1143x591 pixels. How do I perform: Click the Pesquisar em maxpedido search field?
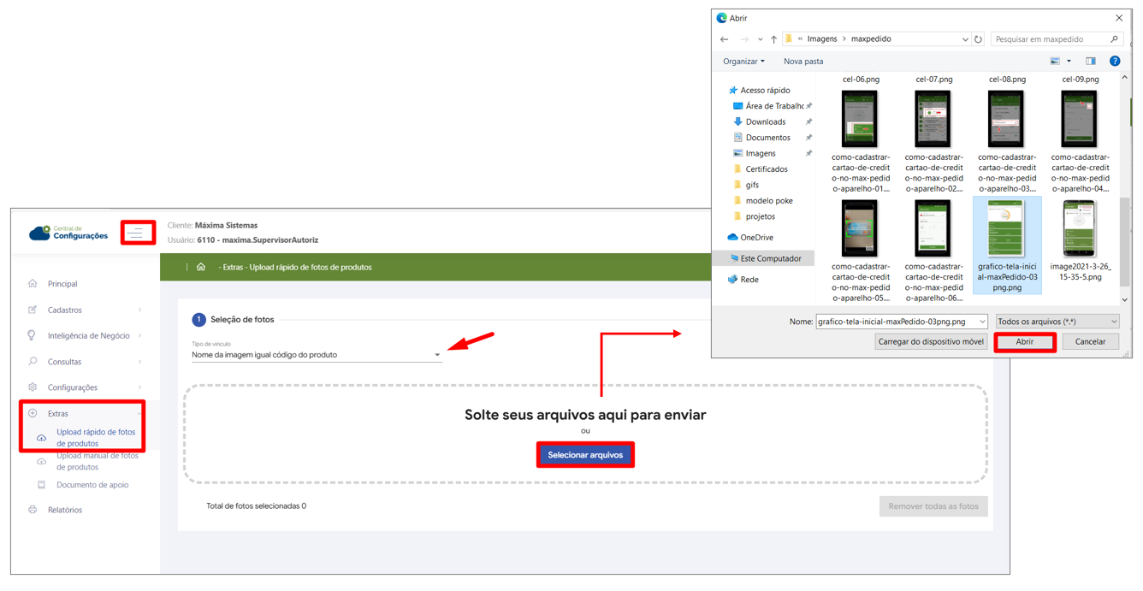(x=1057, y=39)
